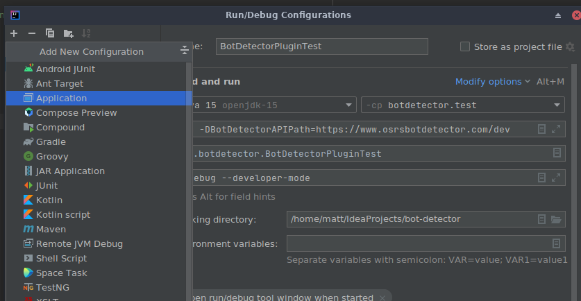581x301 pixels.
Task: Remove the open run/debug tool window tag
Action: (x=382, y=298)
